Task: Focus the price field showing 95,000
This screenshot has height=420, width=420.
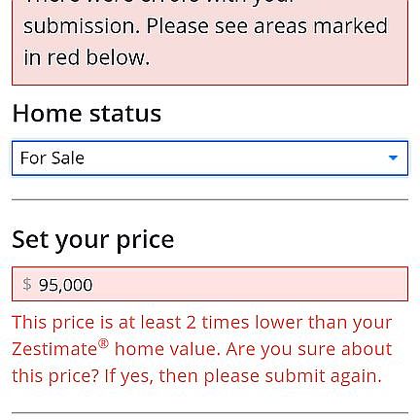Action: [x=210, y=284]
